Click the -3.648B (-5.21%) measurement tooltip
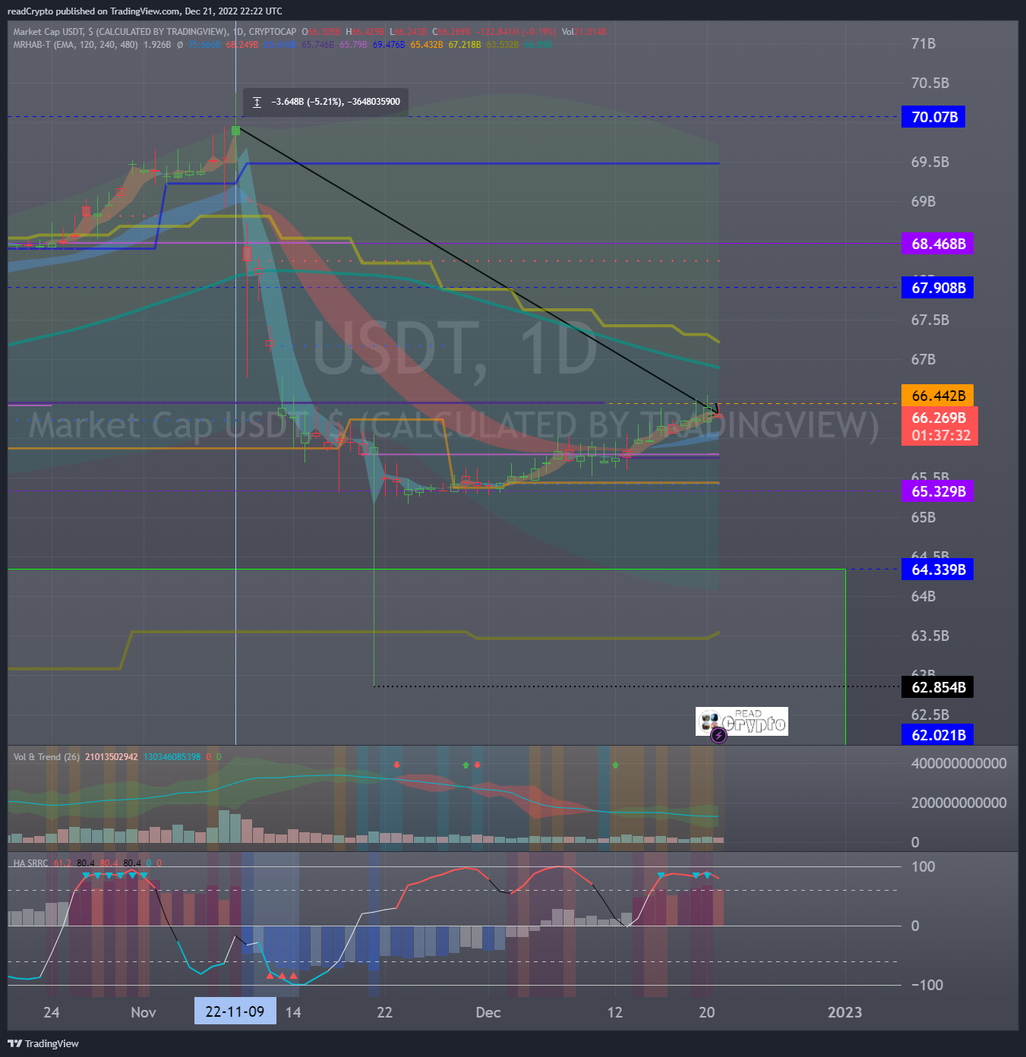1026x1057 pixels. tap(326, 102)
